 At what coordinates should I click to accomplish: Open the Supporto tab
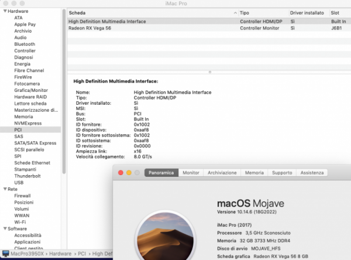point(281,173)
